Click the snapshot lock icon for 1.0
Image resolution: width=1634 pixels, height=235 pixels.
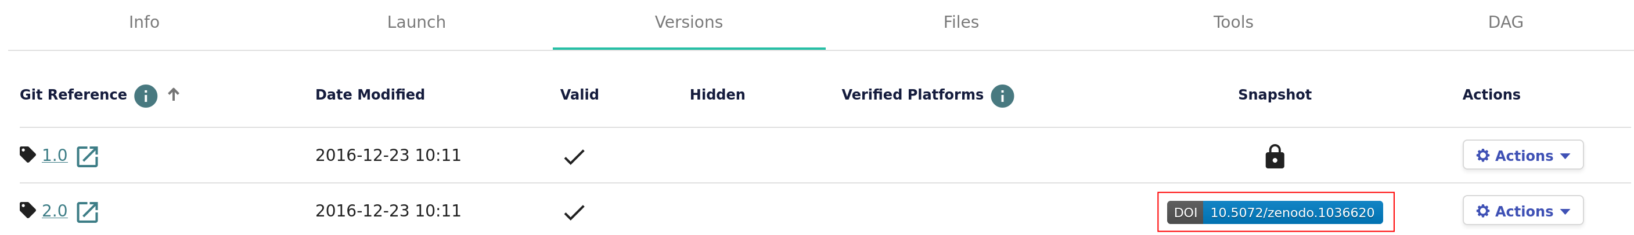pyautogui.click(x=1274, y=157)
